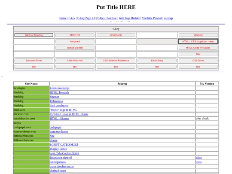Go to F-Key Page 2.0 link
The height and width of the screenshot is (174, 232).
[86, 18]
